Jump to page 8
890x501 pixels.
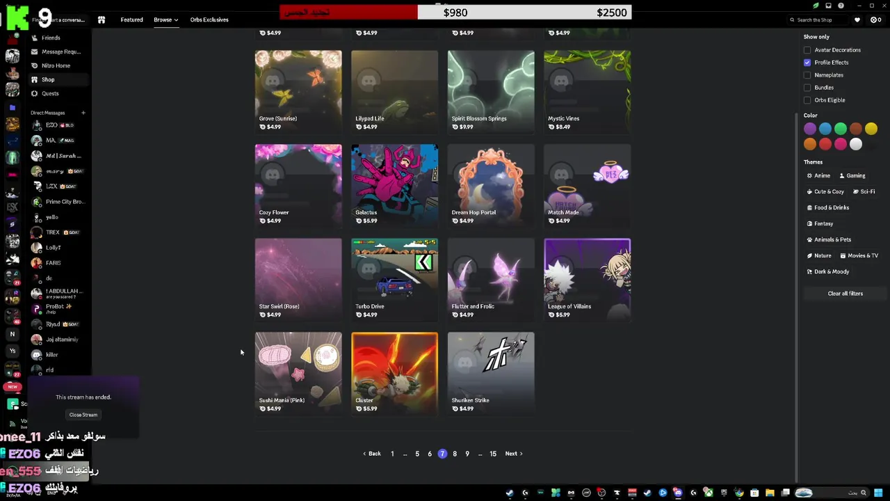[x=455, y=454]
